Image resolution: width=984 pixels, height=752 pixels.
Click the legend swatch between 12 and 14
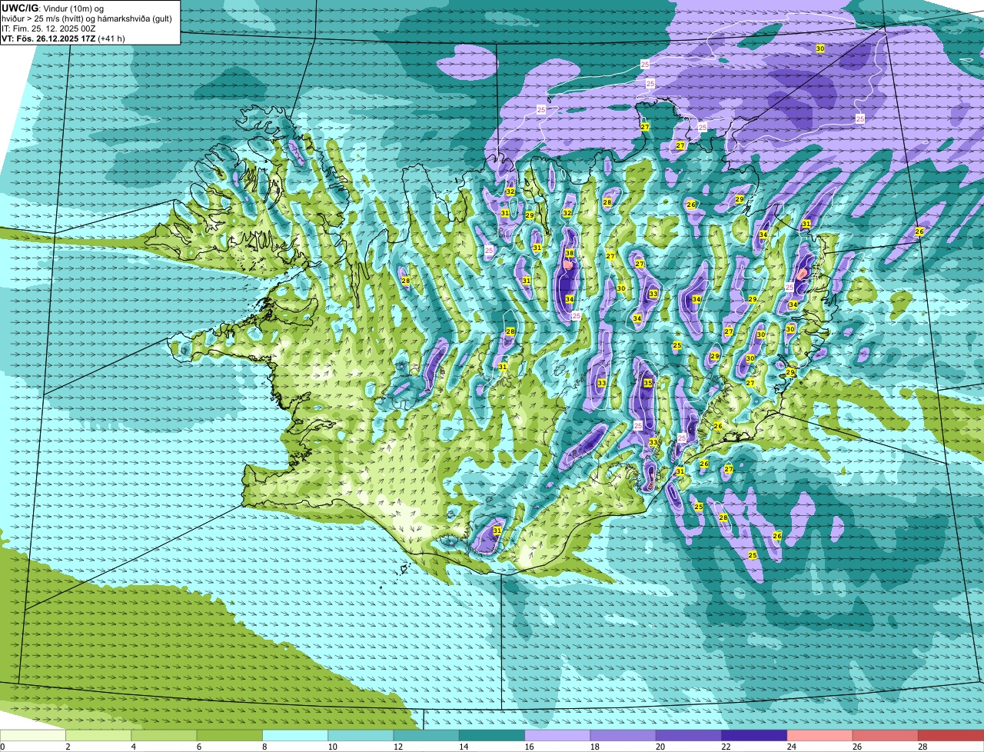427,736
